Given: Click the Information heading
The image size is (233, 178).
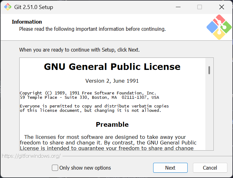Looking at the screenshot, I should tap(27, 22).
